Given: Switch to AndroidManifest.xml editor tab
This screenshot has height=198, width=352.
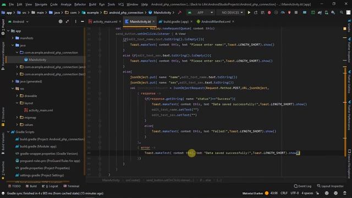Looking at the screenshot, I should [216, 21].
